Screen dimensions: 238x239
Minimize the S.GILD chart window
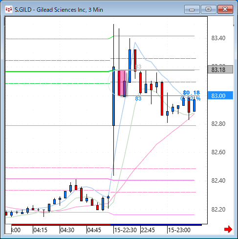pos(192,9)
